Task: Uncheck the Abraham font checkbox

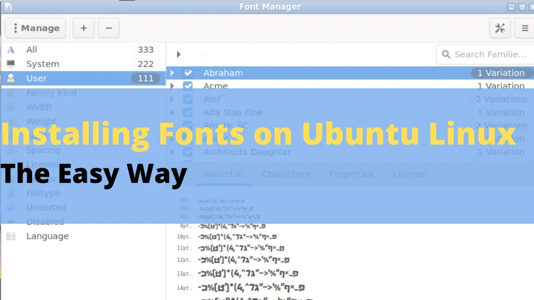Action: click(x=188, y=73)
